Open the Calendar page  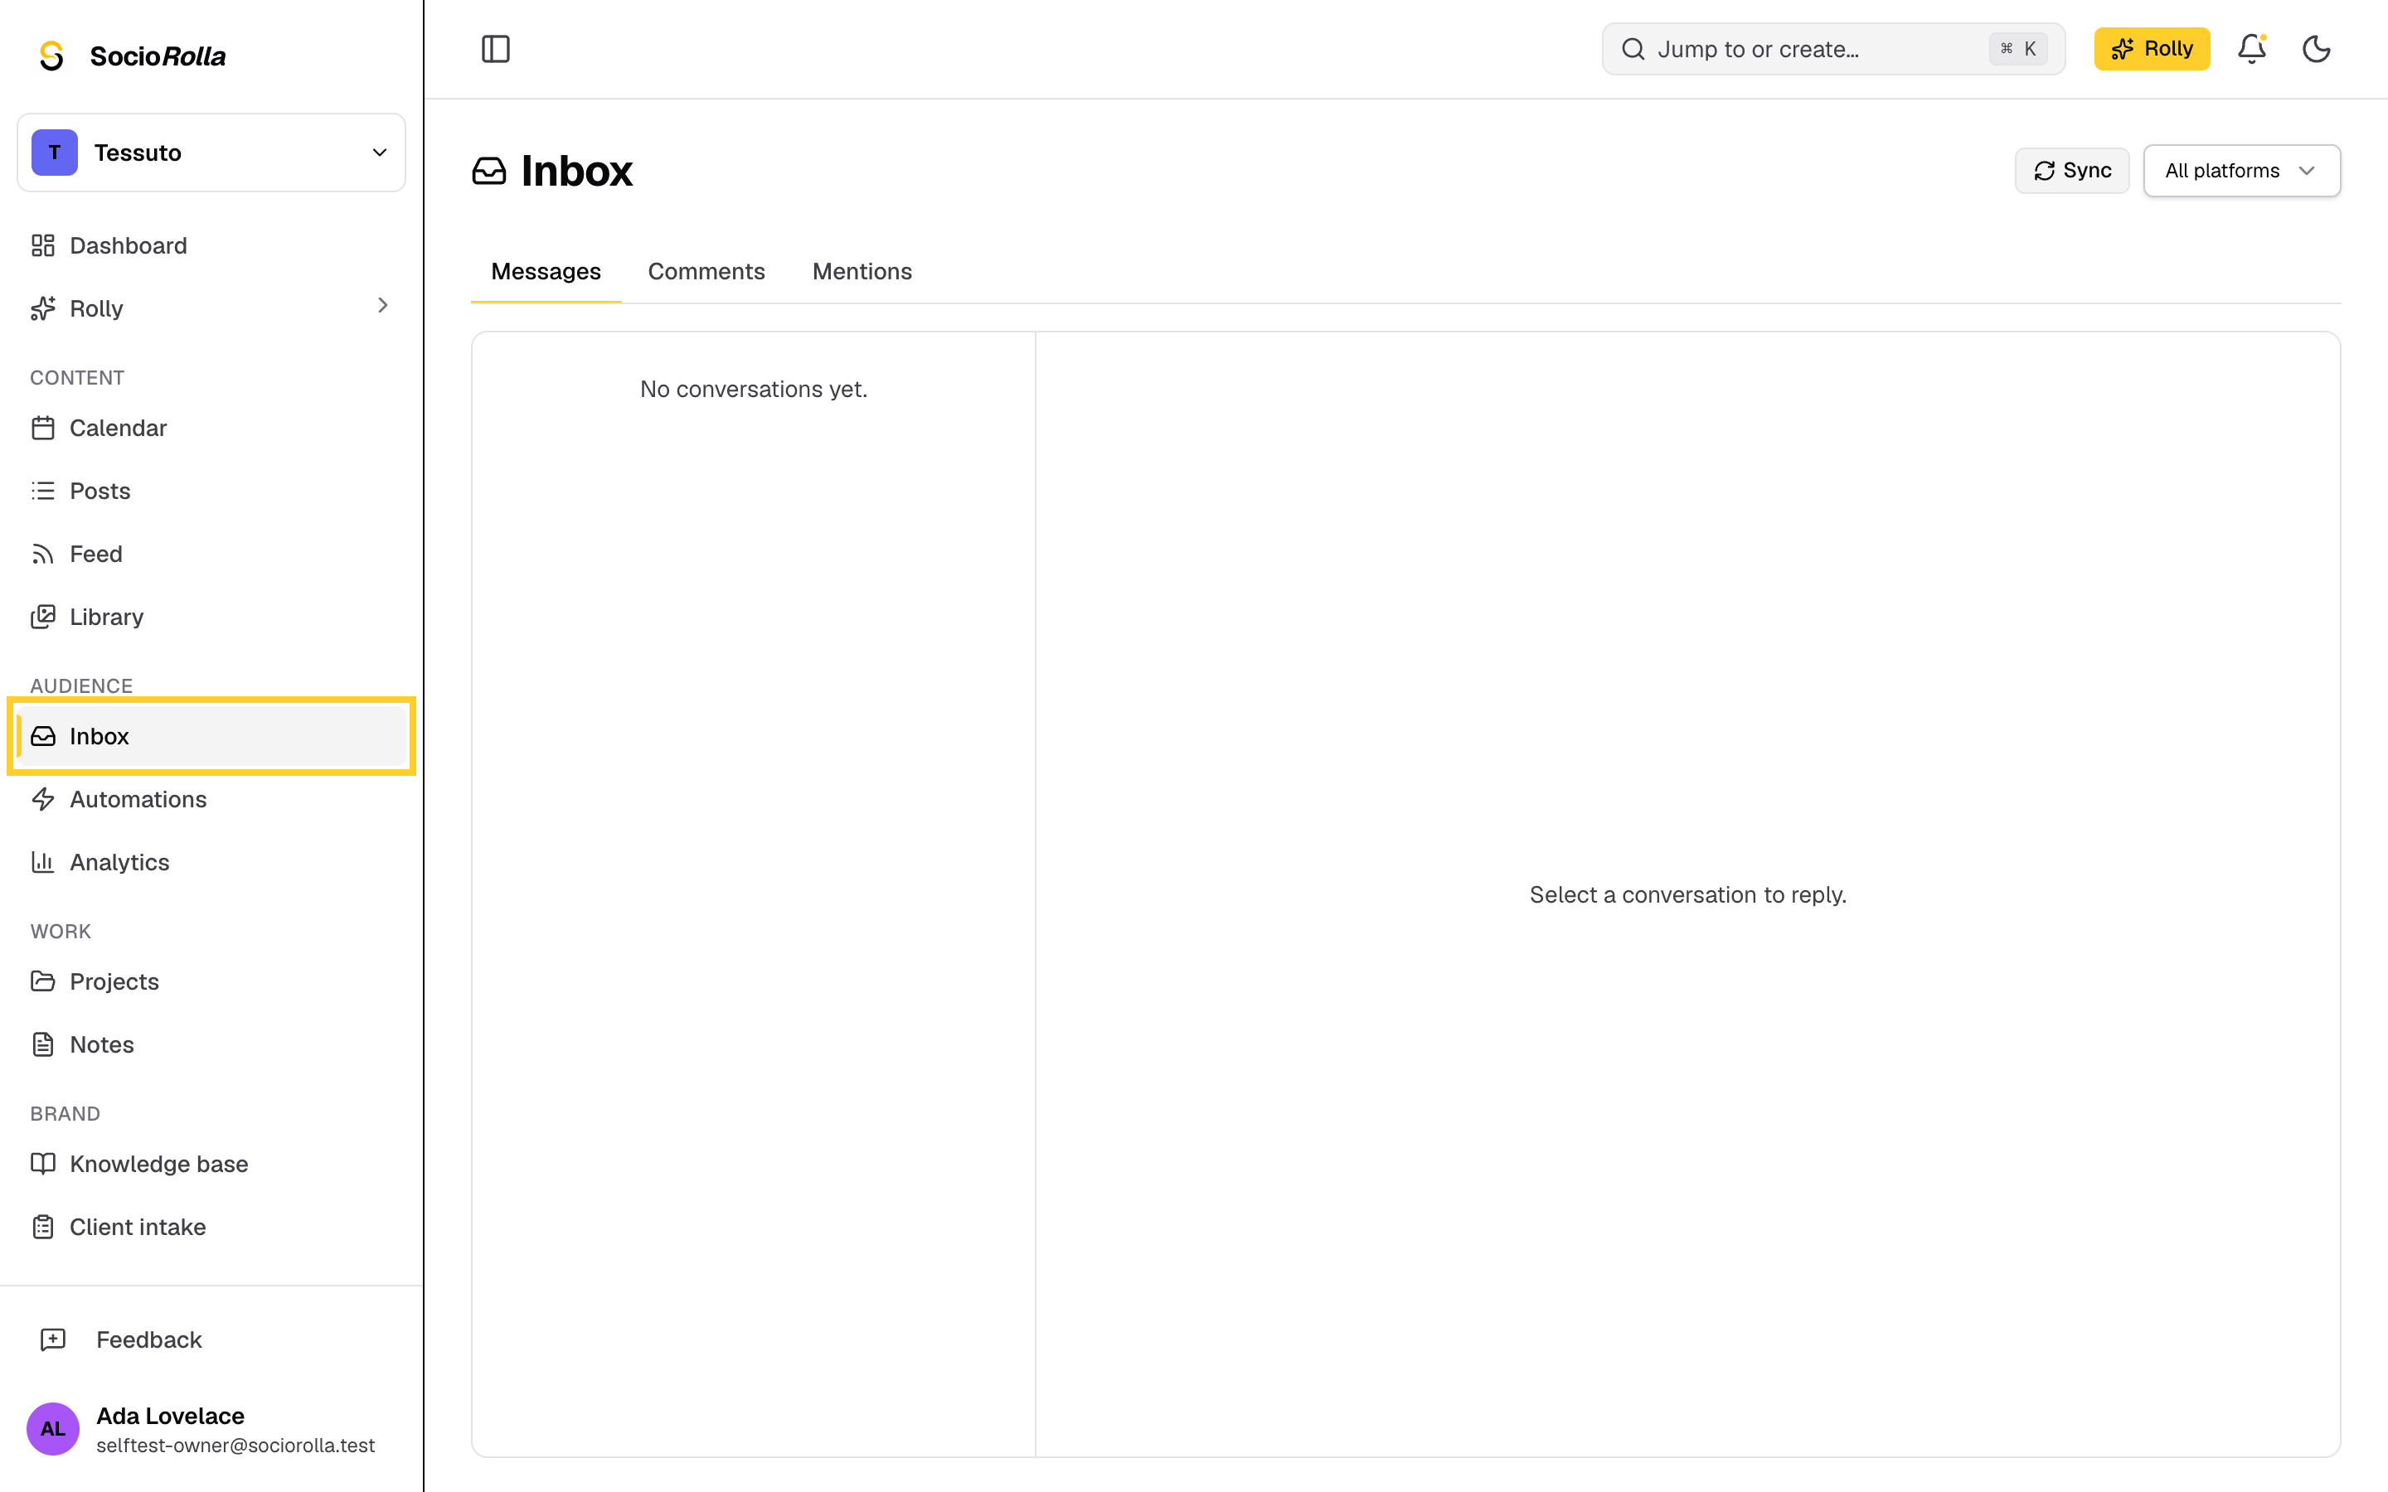[211, 427]
